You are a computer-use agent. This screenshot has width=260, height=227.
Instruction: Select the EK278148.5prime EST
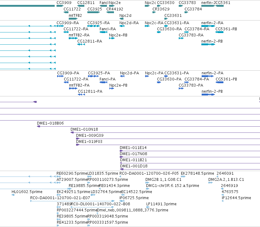pos(183,177)
